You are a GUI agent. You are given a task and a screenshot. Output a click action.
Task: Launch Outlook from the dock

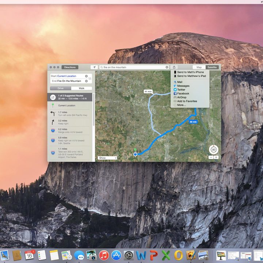[178, 255]
